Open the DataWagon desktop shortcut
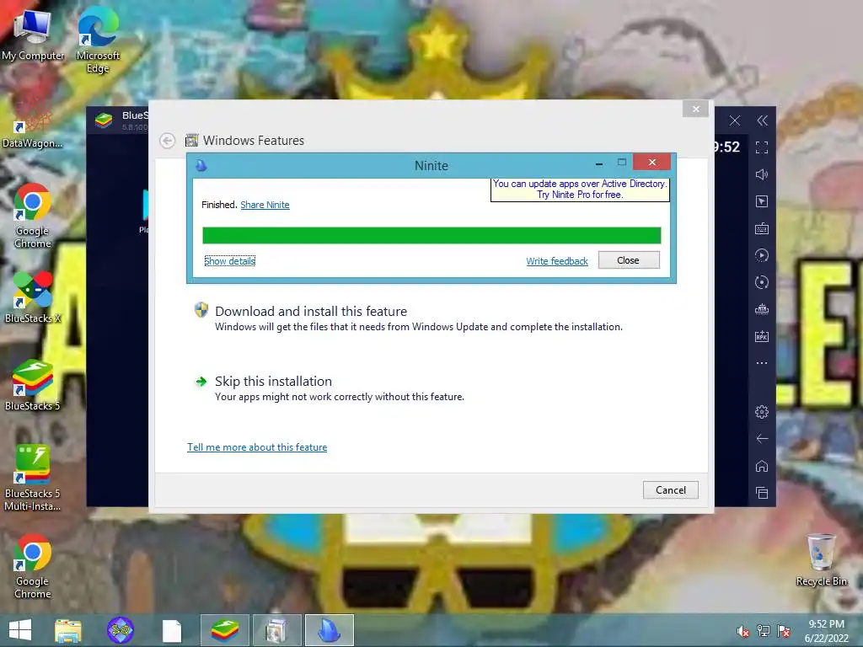863x647 pixels. 32,124
